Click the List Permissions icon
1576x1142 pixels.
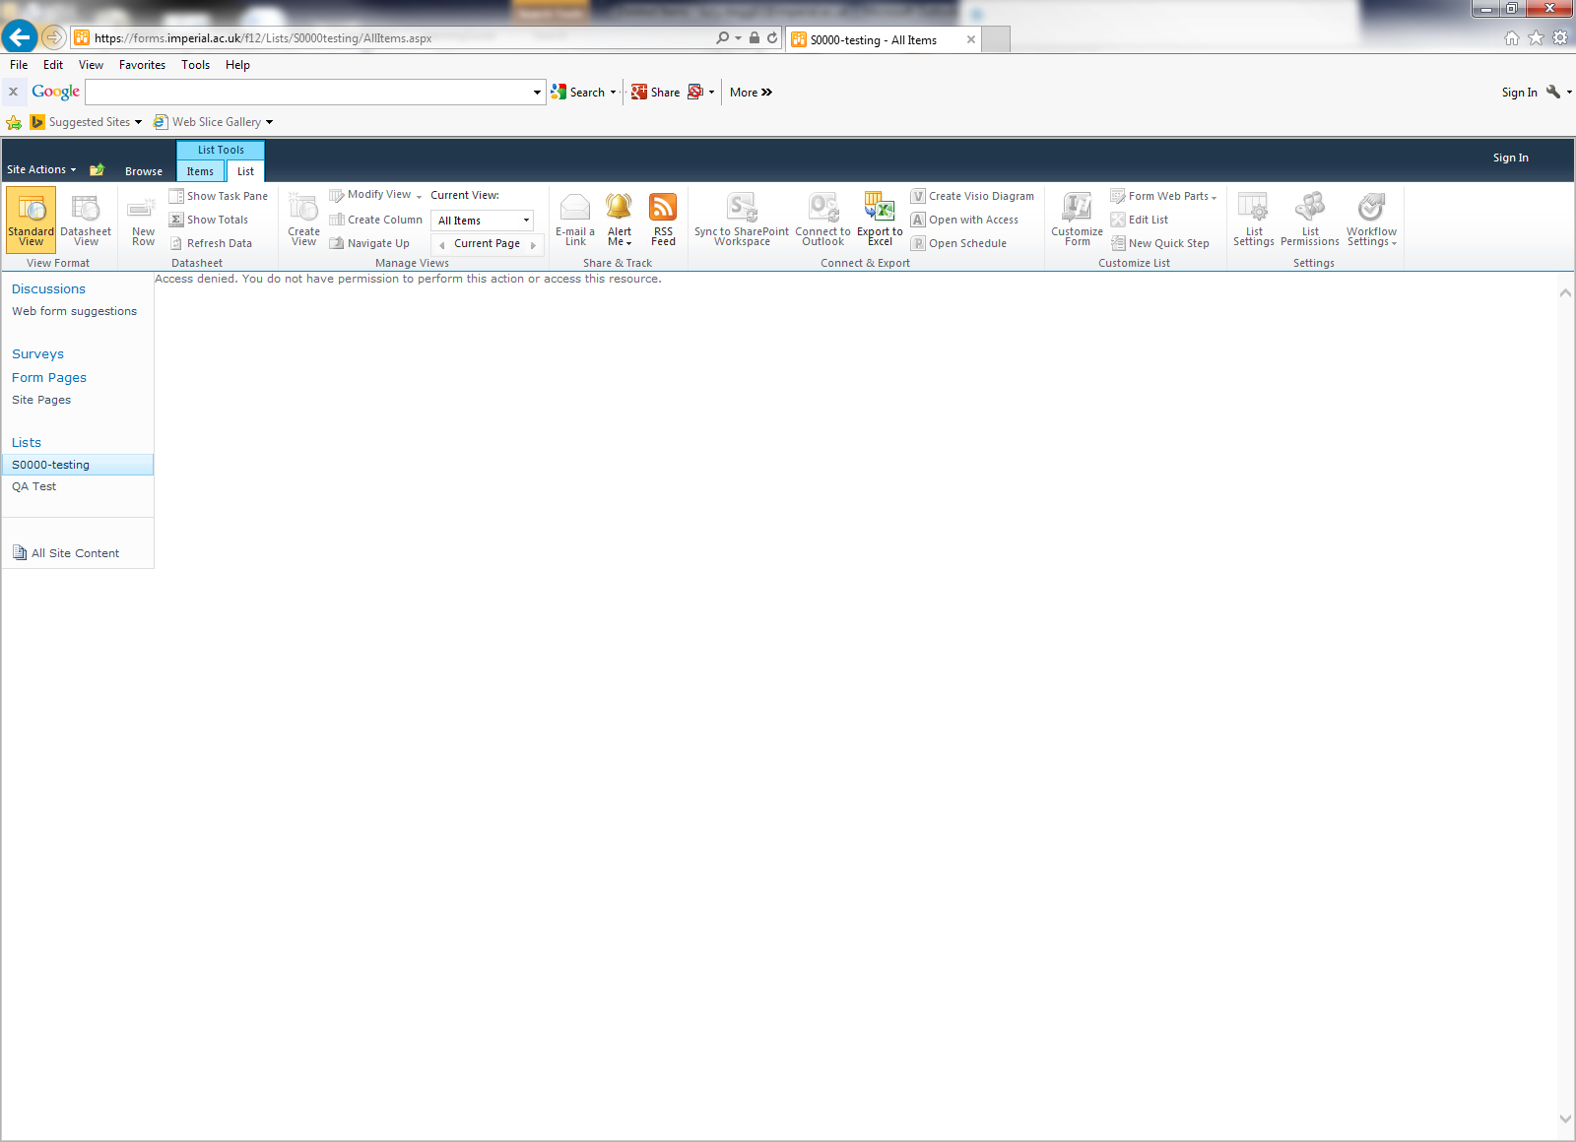1309,208
